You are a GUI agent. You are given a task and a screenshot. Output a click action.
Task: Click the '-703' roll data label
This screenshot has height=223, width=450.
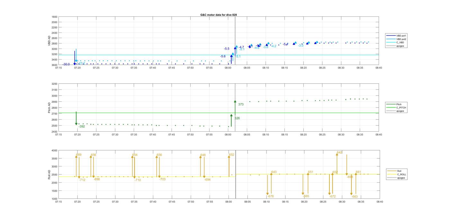pyautogui.click(x=162, y=179)
